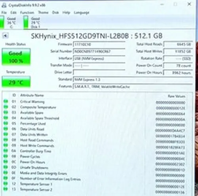Click the Total Host Reads value
The width and height of the screenshot is (198, 196).
click(178, 44)
